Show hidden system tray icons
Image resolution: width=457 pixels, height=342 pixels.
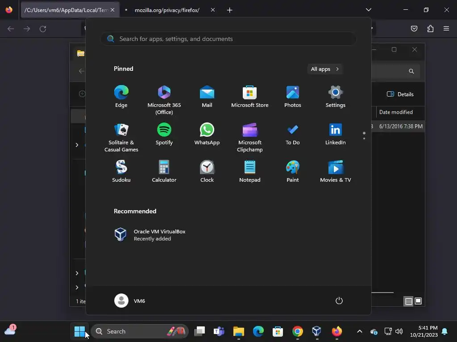pyautogui.click(x=360, y=331)
